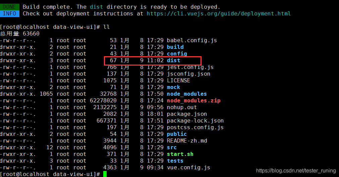Select the LICENSE file name
339x177 pixels.
(x=178, y=81)
